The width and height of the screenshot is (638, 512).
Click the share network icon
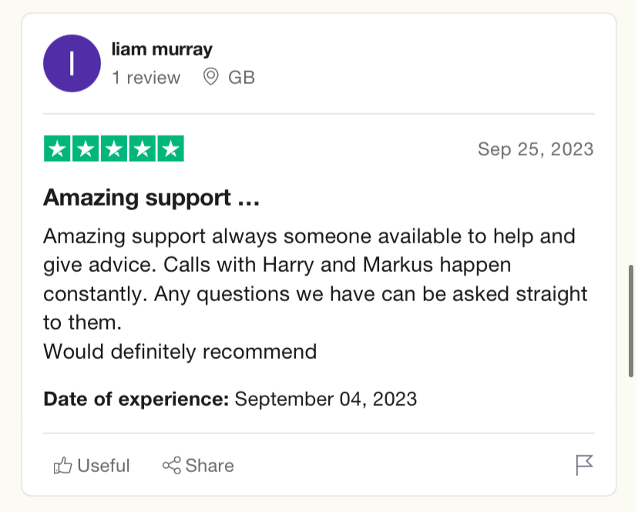point(172,466)
